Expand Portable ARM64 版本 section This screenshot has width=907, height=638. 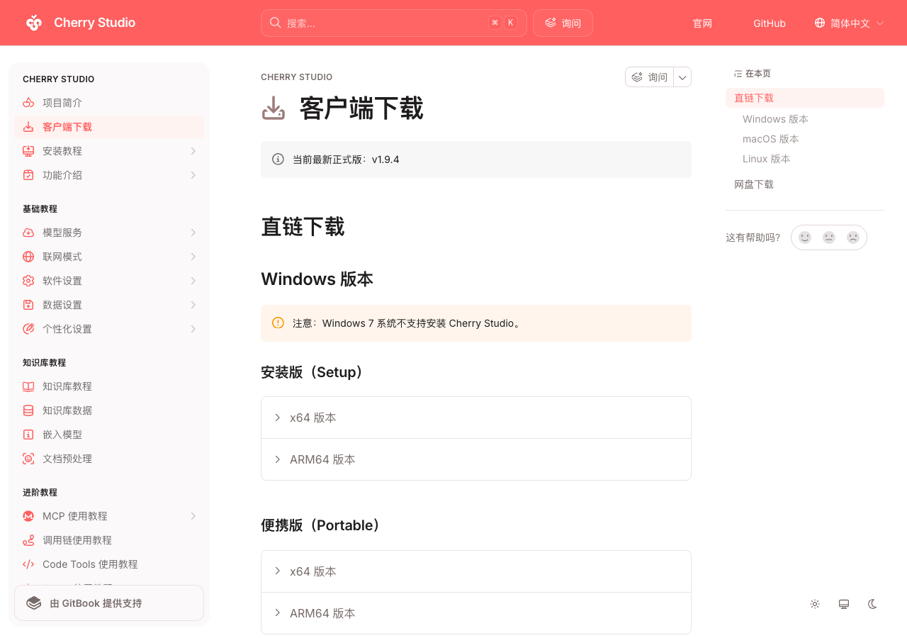pyautogui.click(x=475, y=613)
